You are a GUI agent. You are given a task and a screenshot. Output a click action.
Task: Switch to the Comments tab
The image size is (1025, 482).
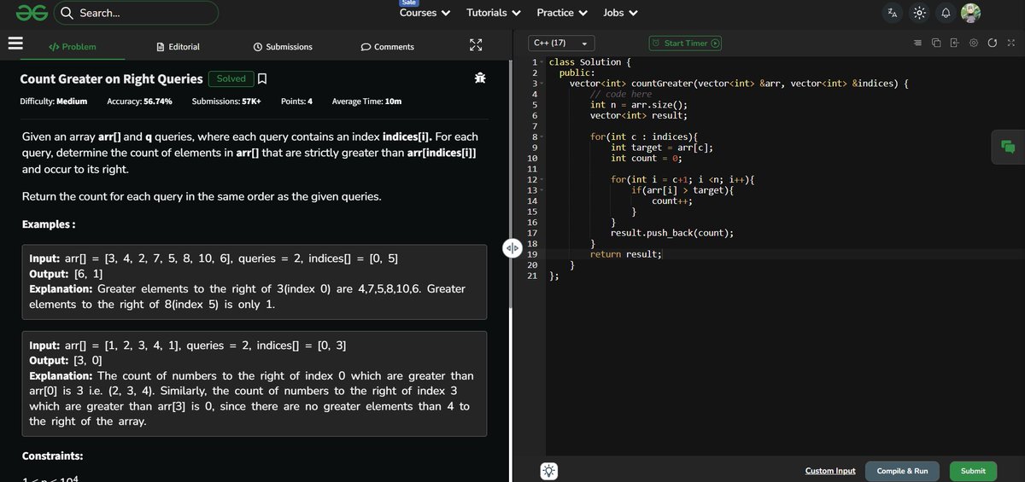(x=388, y=47)
